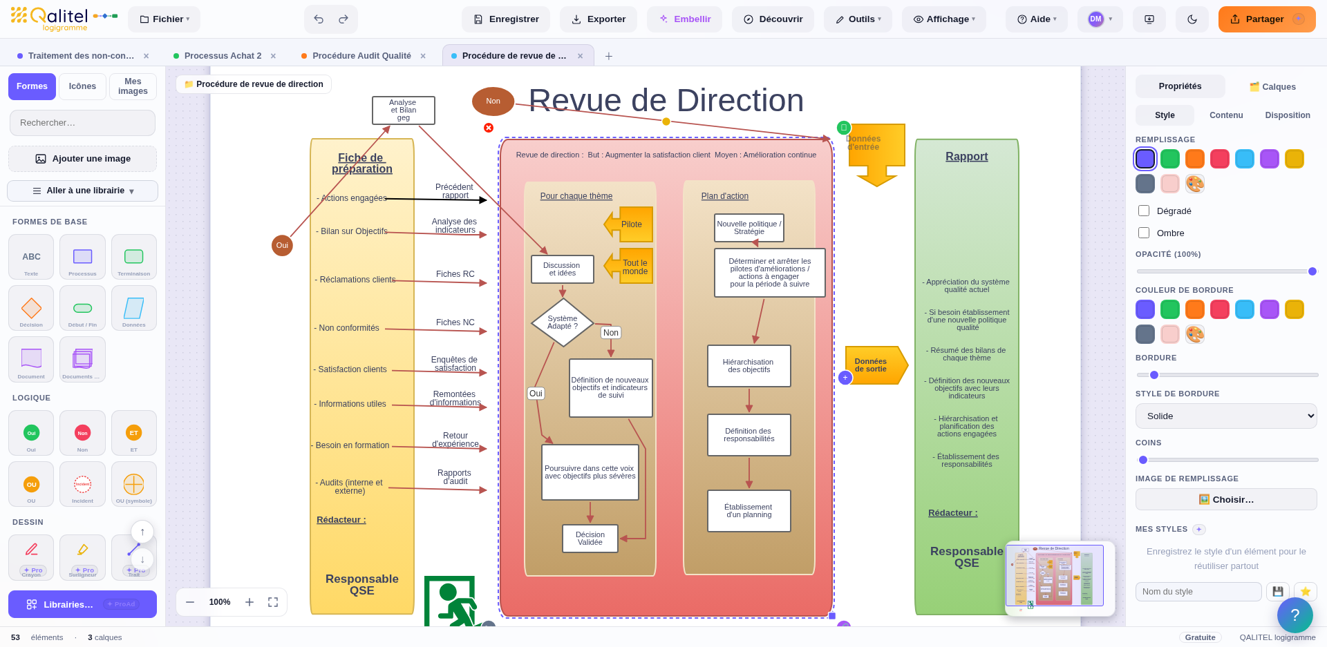Select the OU logic shape
This screenshot has width=1327, height=647.
(x=31, y=484)
